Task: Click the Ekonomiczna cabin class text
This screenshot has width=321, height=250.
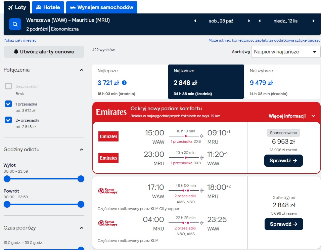Action: click(65, 29)
